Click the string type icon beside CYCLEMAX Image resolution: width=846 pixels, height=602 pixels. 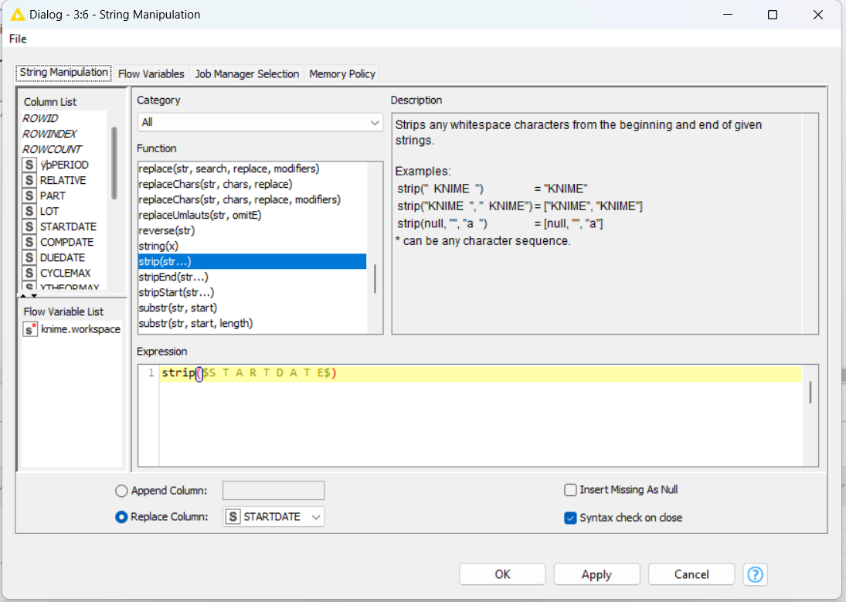[29, 273]
